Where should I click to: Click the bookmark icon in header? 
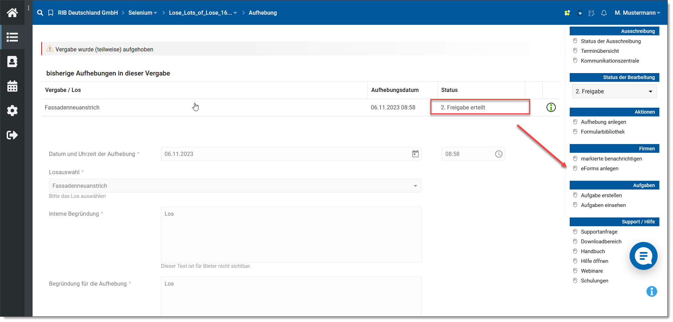click(x=51, y=13)
